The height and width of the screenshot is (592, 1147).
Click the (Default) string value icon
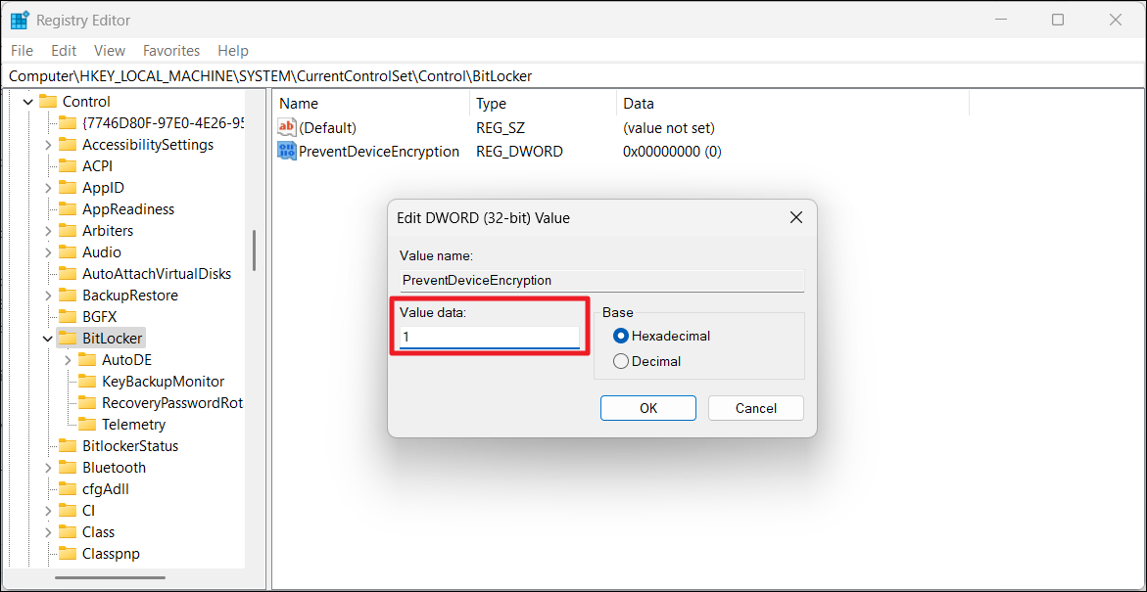(286, 128)
